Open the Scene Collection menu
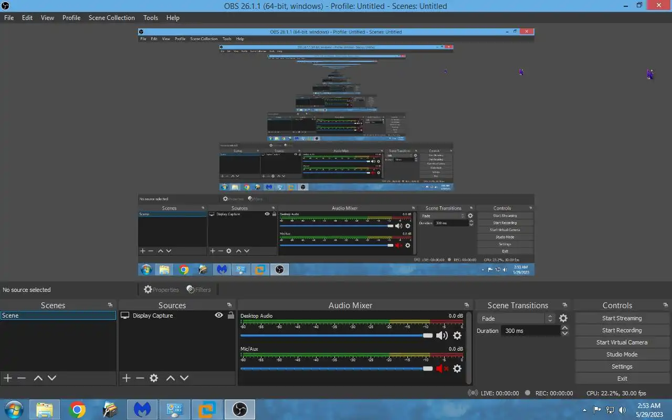Image resolution: width=672 pixels, height=420 pixels. [111, 17]
